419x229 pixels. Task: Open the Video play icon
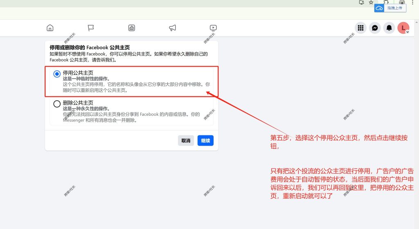point(213,28)
